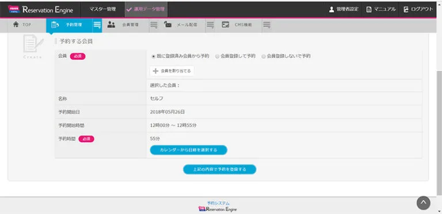Click the TOP home icon
The width and height of the screenshot is (442, 214).
pyautogui.click(x=16, y=25)
